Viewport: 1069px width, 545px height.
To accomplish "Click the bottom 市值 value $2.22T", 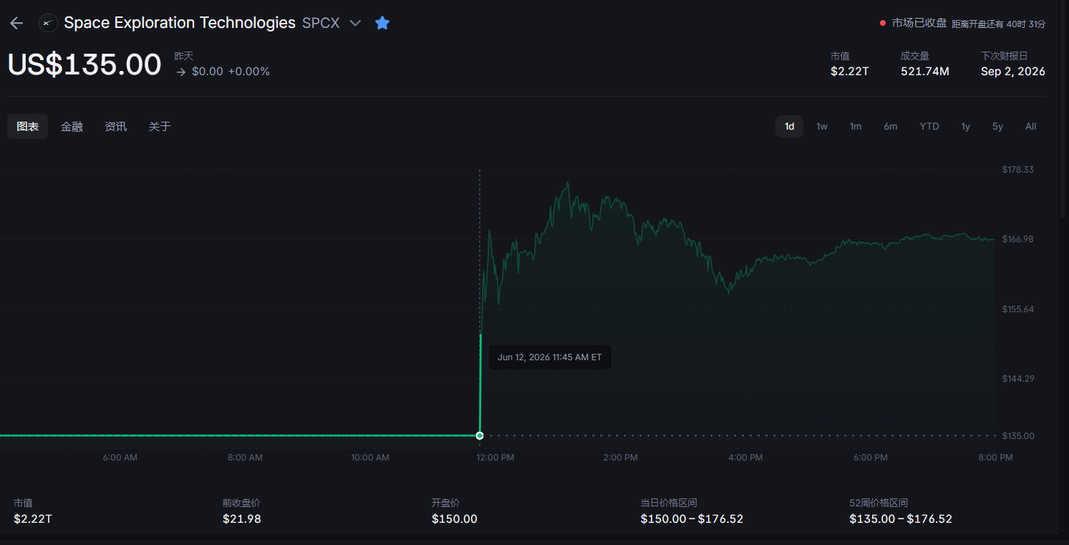I will click(x=33, y=519).
